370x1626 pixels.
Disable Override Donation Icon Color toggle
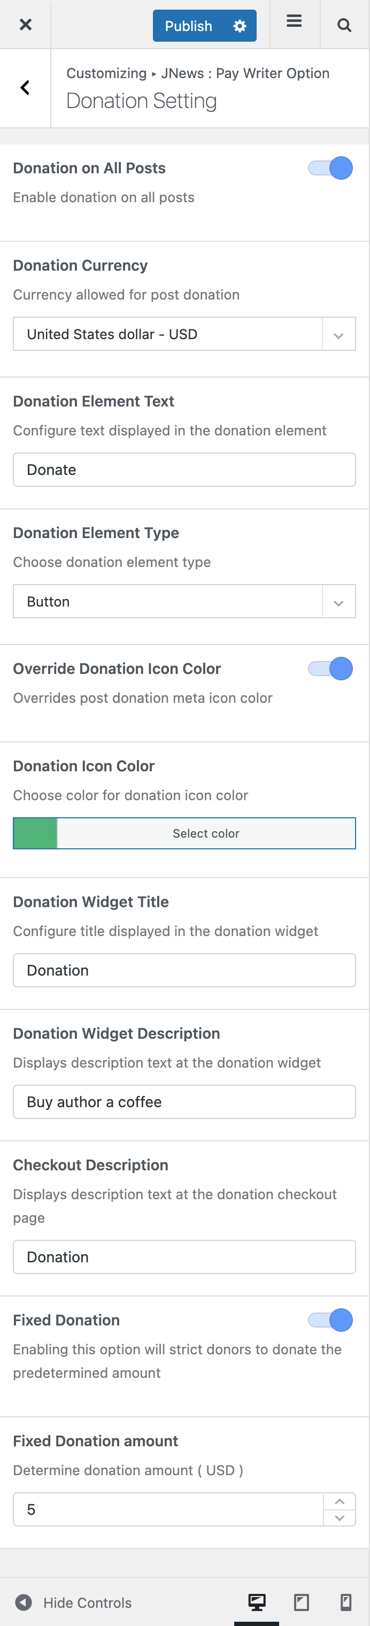click(x=331, y=669)
